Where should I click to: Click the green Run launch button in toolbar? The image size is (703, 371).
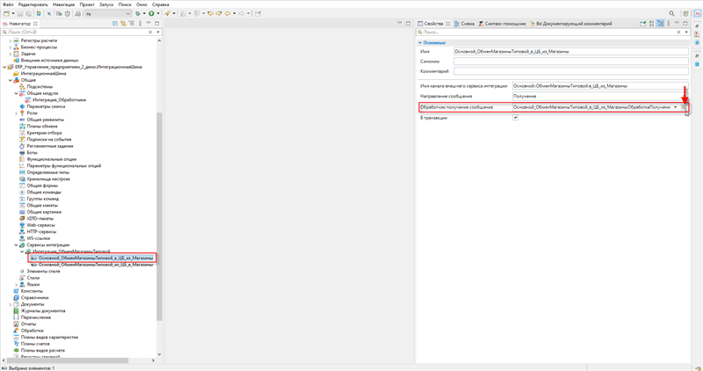151,14
